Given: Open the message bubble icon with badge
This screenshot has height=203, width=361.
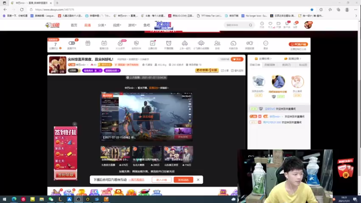Looking at the screenshot, I should click(296, 24).
